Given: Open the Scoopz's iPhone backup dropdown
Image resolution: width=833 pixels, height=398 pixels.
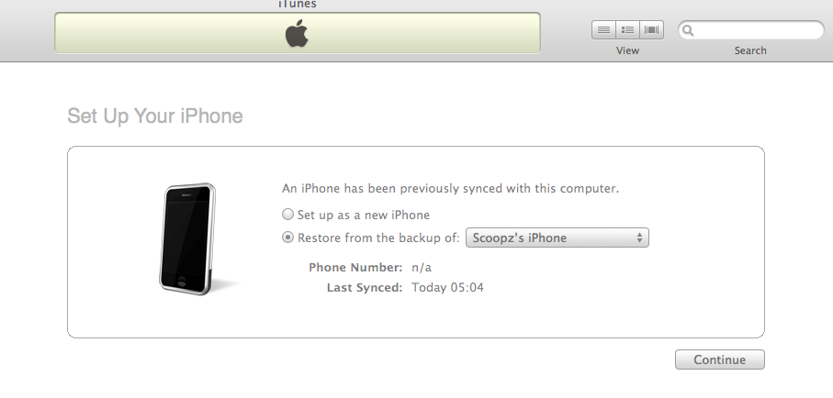Looking at the screenshot, I should (x=557, y=238).
